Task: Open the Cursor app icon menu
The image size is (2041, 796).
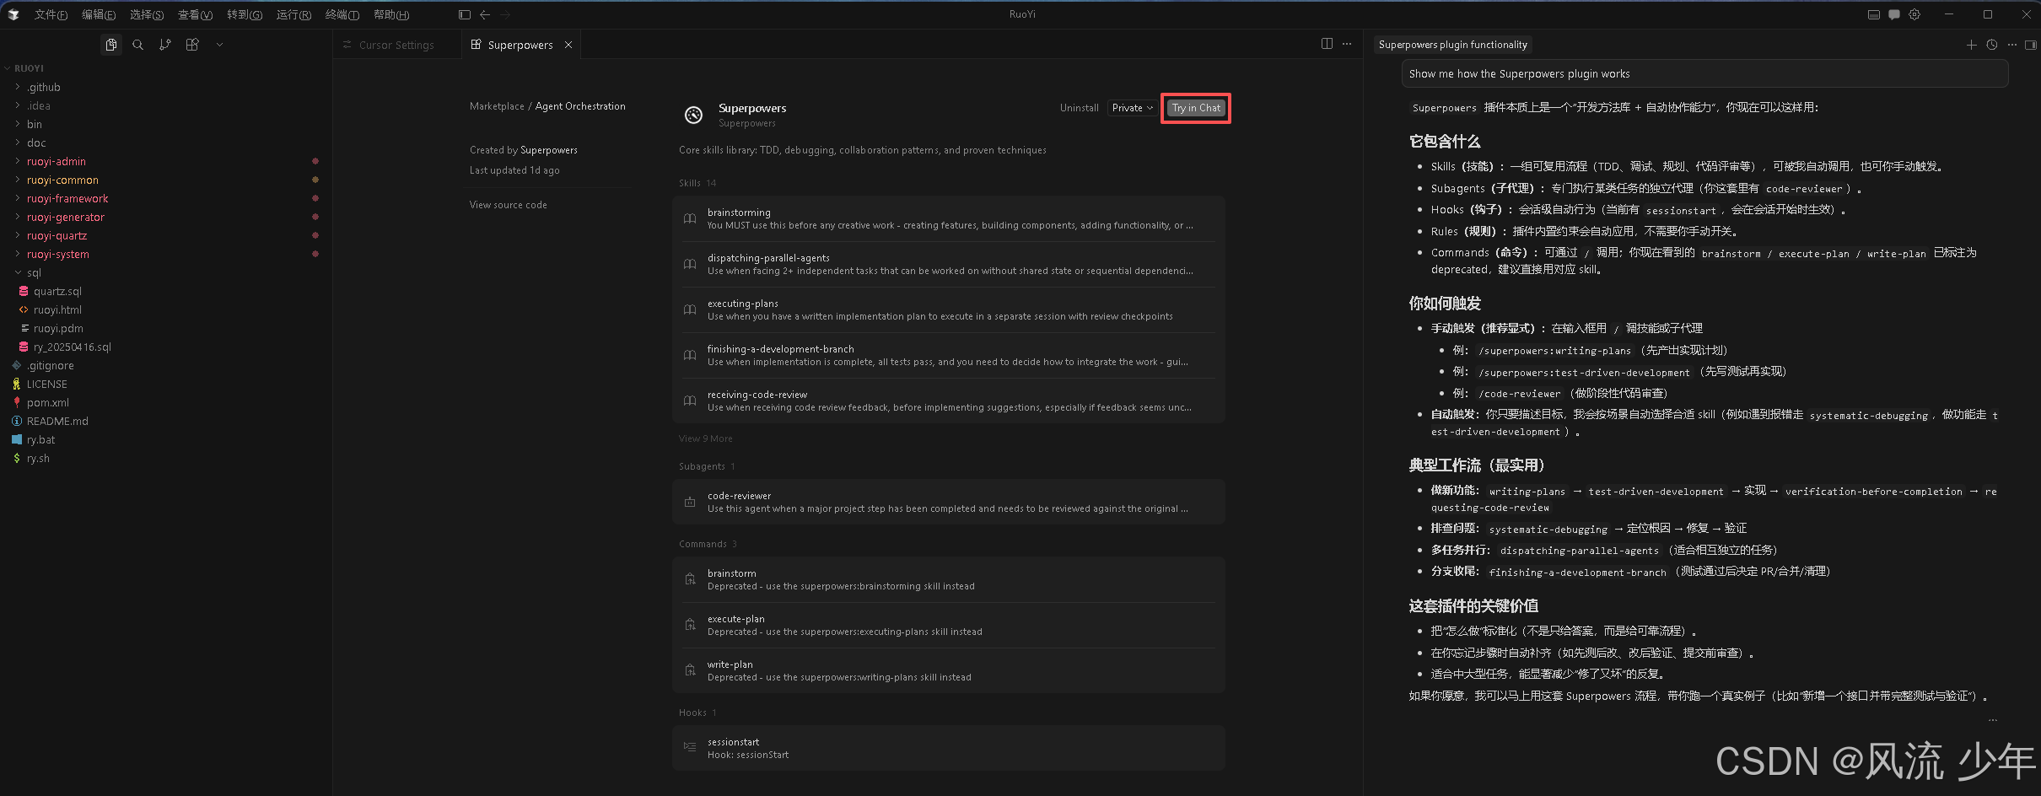Action: coord(13,14)
